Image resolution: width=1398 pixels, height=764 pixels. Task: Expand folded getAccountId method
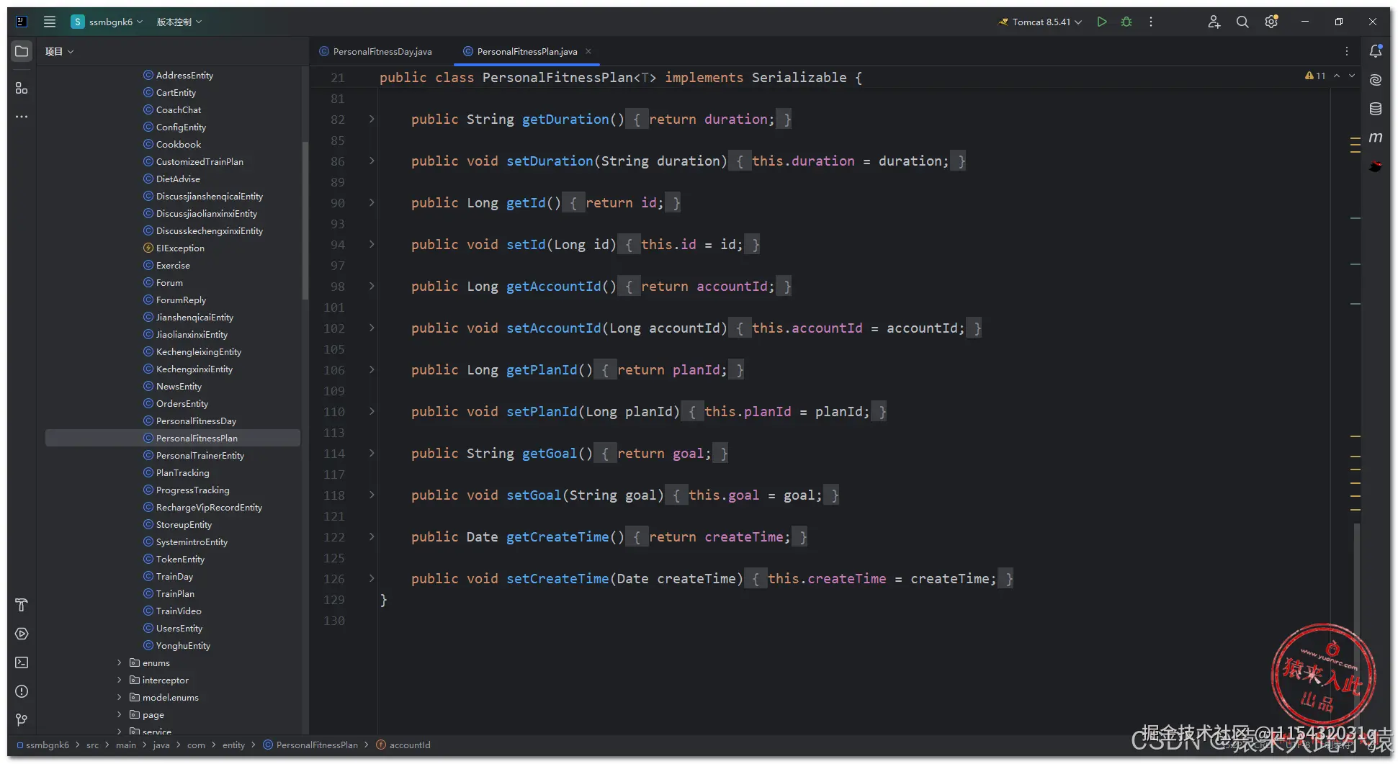tap(372, 286)
